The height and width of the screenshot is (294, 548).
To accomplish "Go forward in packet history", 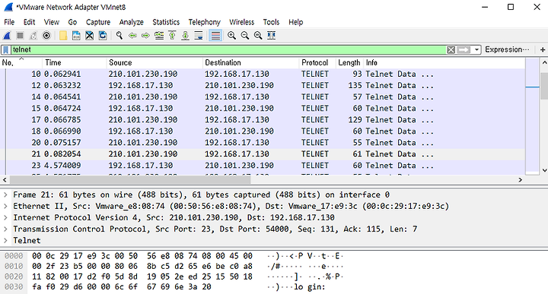I will [x=145, y=36].
